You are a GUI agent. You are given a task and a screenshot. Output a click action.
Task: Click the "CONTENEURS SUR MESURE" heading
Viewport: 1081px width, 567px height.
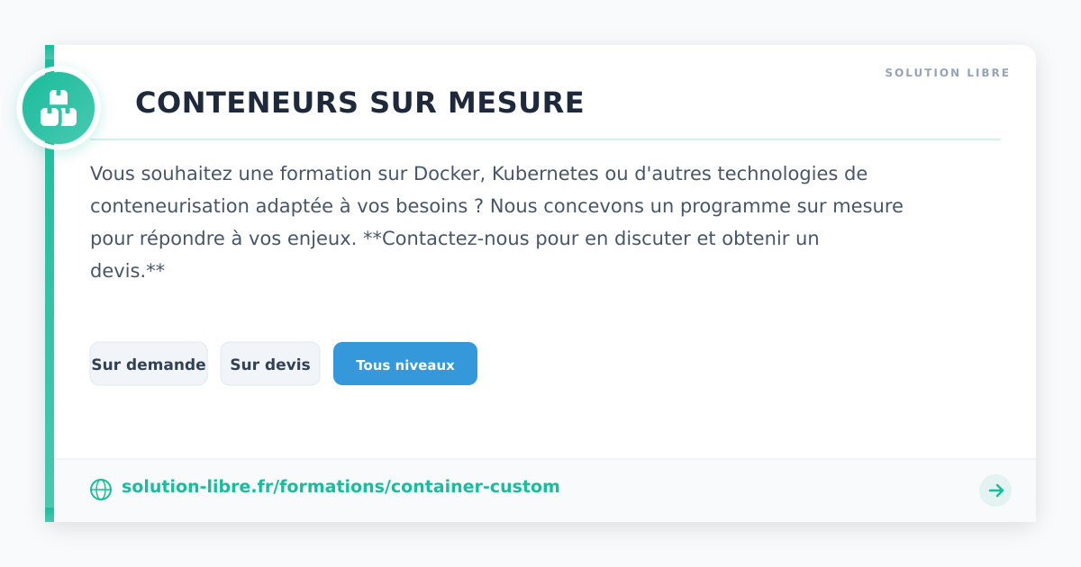(359, 103)
